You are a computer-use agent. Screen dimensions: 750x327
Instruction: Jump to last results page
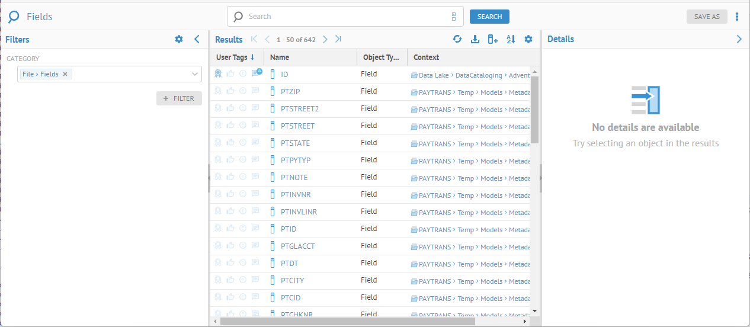pyautogui.click(x=338, y=40)
